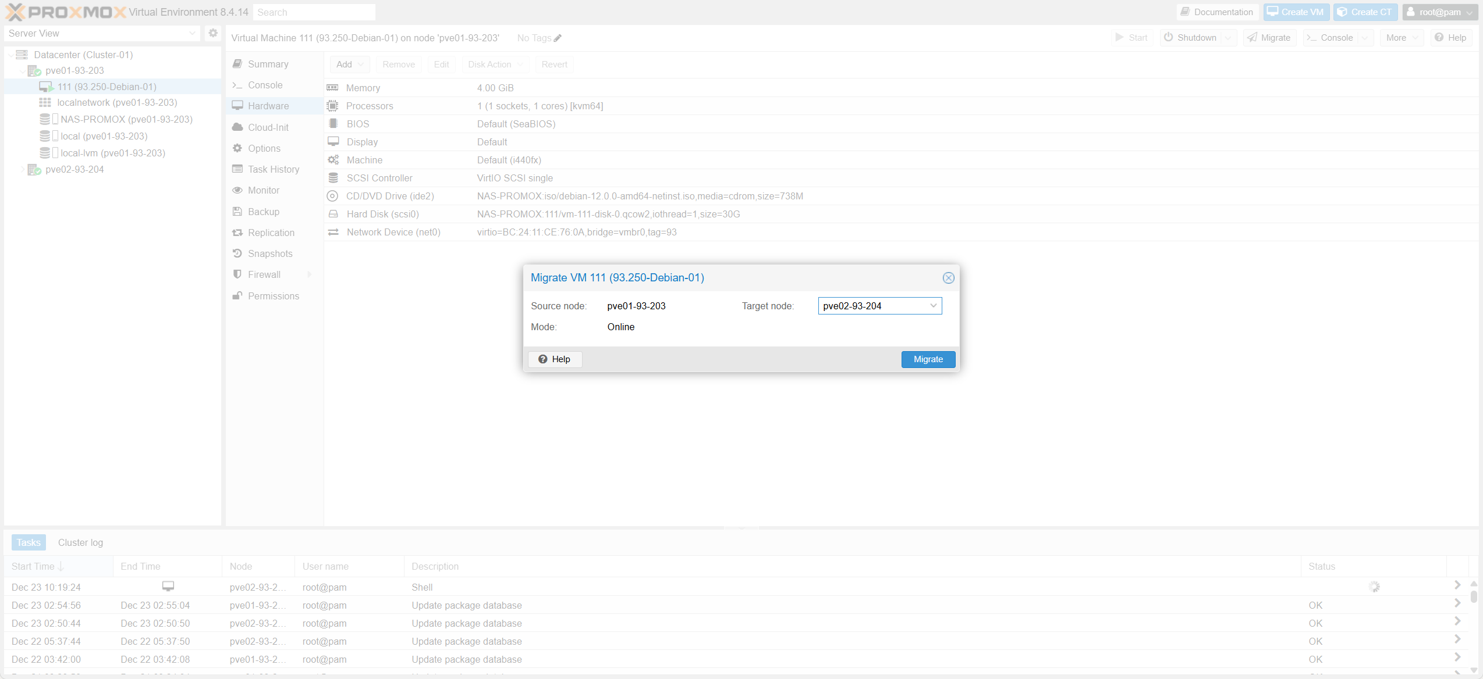Click the NAS-PROMOX storage icon
The image size is (1483, 679).
(x=45, y=119)
